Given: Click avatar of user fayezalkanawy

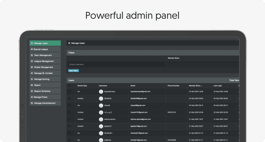Looking at the screenshot, I should tap(101, 92).
